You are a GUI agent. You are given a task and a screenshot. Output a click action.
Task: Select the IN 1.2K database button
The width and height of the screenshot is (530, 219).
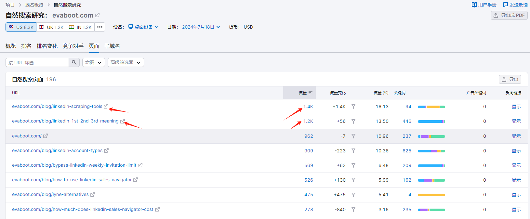pos(80,27)
